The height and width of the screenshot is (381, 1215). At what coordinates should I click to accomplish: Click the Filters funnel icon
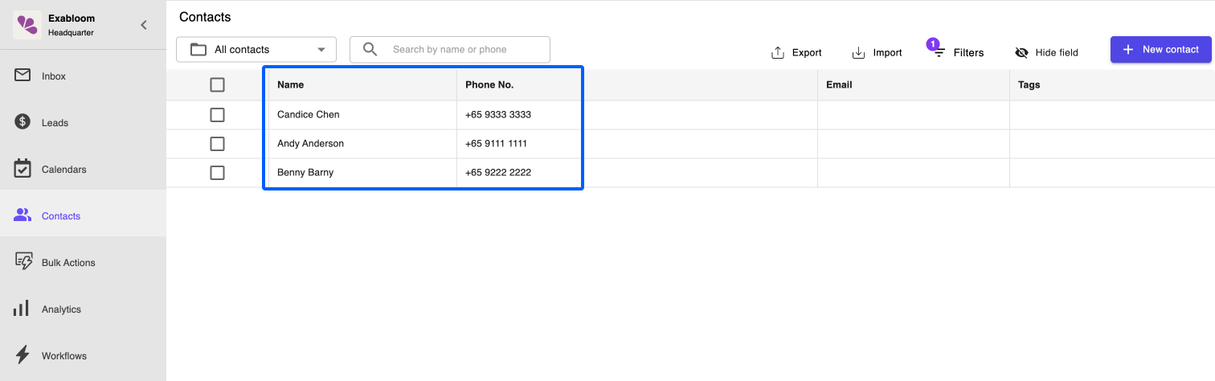coord(939,54)
